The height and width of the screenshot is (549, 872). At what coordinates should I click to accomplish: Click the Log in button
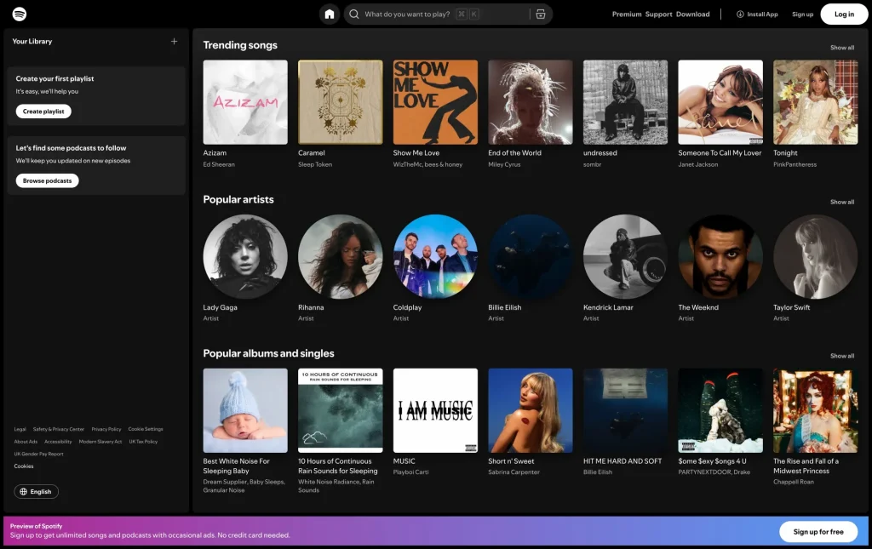[x=844, y=14]
